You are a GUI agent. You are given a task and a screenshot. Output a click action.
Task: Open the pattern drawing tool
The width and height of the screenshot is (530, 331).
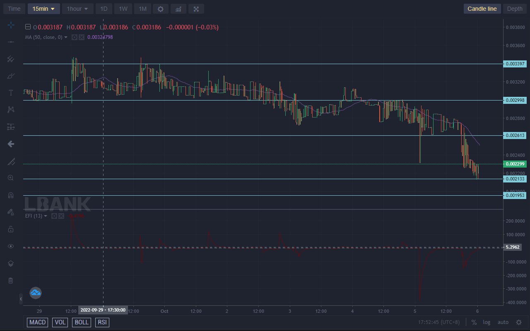pos(11,110)
